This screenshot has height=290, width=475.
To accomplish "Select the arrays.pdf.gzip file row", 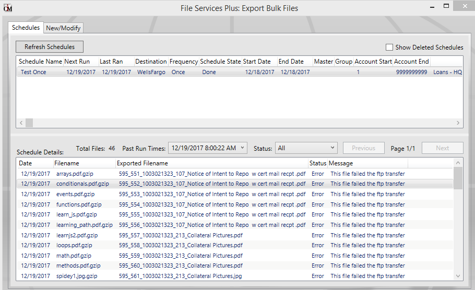I will [235, 174].
